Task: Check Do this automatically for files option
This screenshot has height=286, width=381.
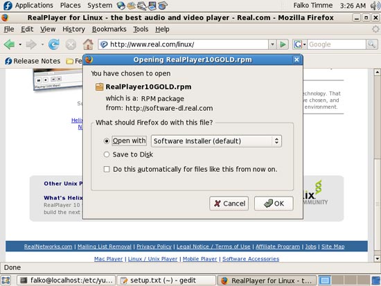Action: coord(107,169)
